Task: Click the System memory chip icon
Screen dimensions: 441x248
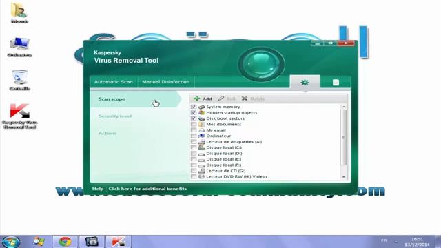Action: (x=201, y=107)
